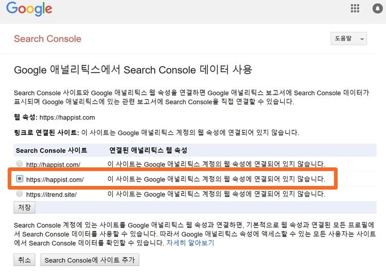386x272 pixels.
Task: Click the 연결된 애널리틱스 웹 속성 column header
Action: pyautogui.click(x=147, y=150)
